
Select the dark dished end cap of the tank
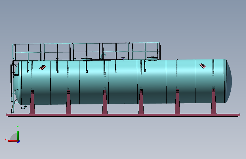pos(229,81)
